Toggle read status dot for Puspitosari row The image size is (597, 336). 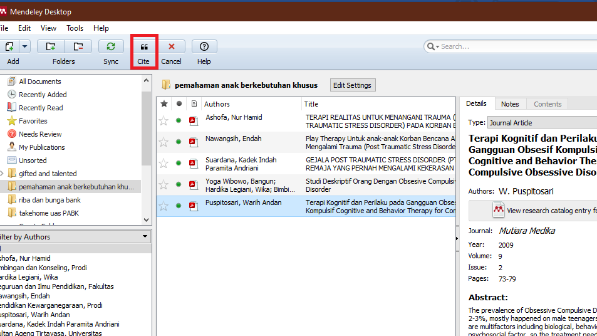click(x=179, y=206)
